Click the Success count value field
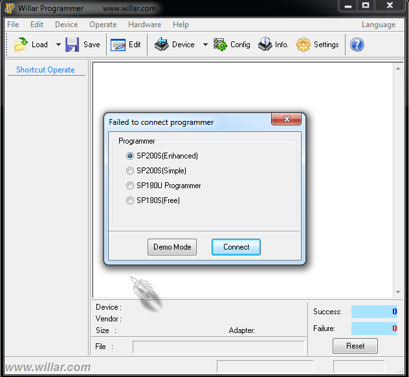409x377 pixels. click(x=374, y=312)
